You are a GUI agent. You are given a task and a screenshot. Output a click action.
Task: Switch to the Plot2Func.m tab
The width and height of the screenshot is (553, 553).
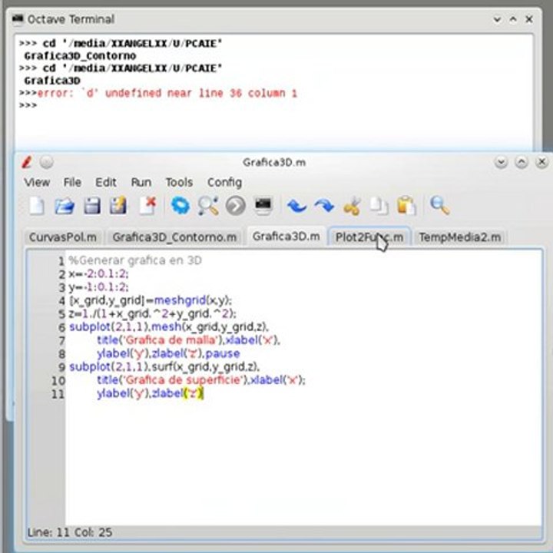point(369,237)
